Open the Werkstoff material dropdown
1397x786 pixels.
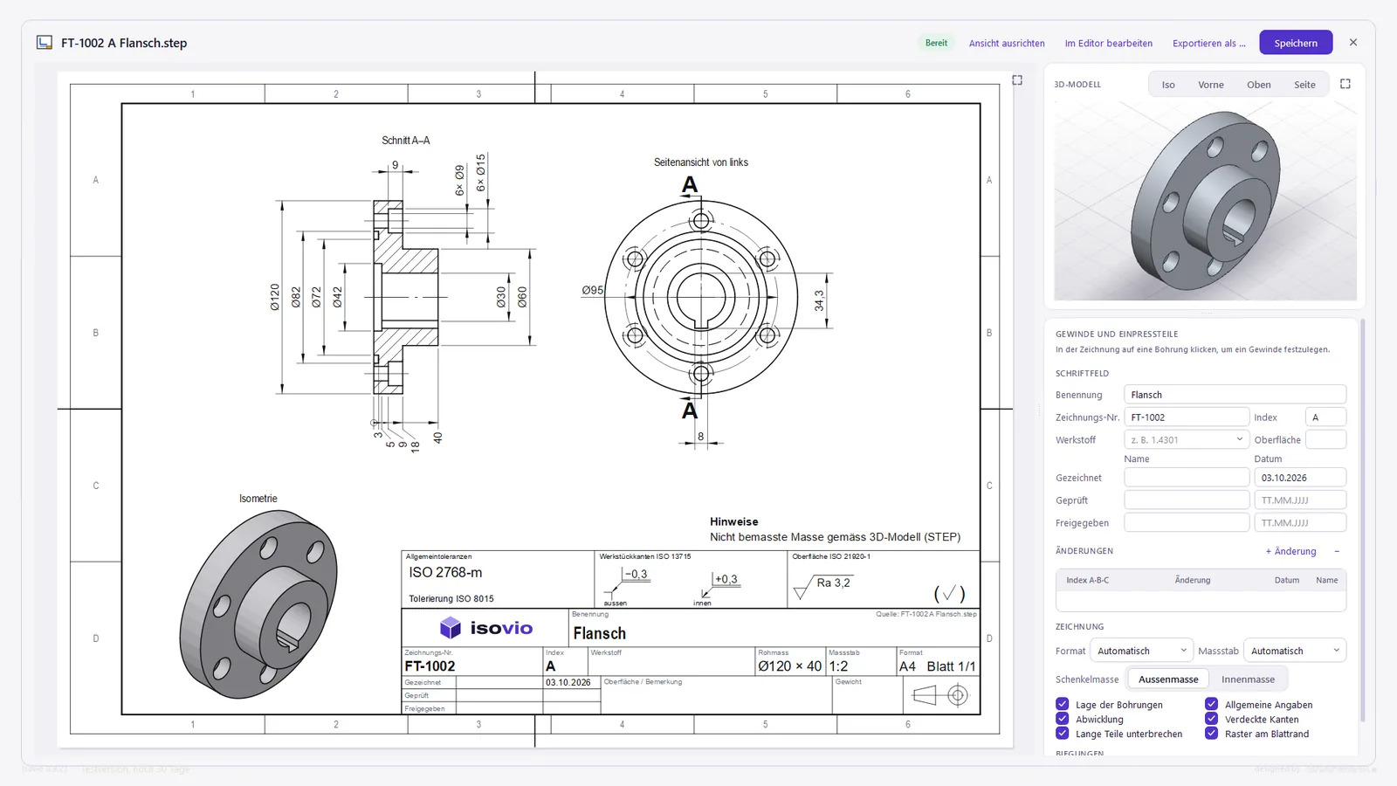point(1187,439)
